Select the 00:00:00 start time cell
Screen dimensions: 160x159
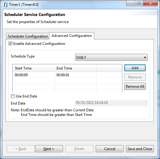34,75
